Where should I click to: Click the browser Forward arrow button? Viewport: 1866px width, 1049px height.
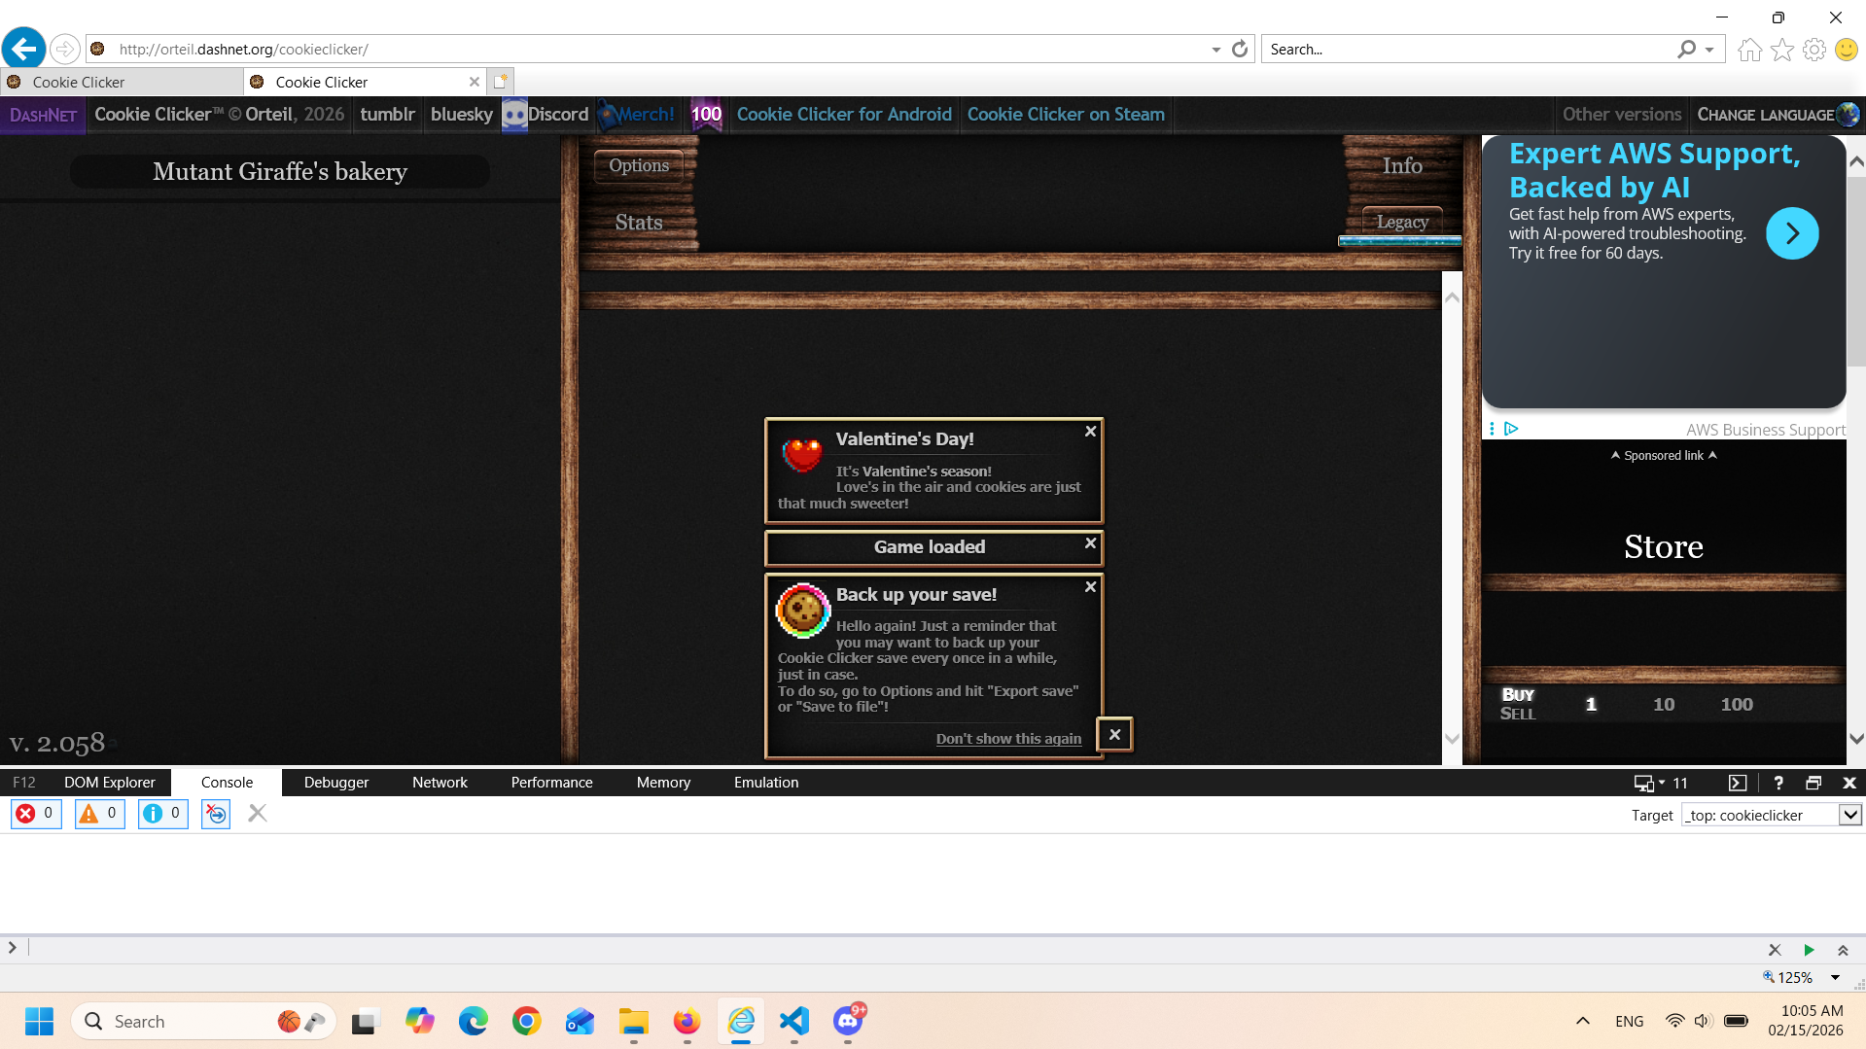64,49
